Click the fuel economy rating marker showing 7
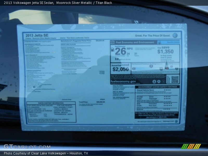Image resolution: width=208 pixels, height=156 pixels. pyautogui.click(x=151, y=66)
